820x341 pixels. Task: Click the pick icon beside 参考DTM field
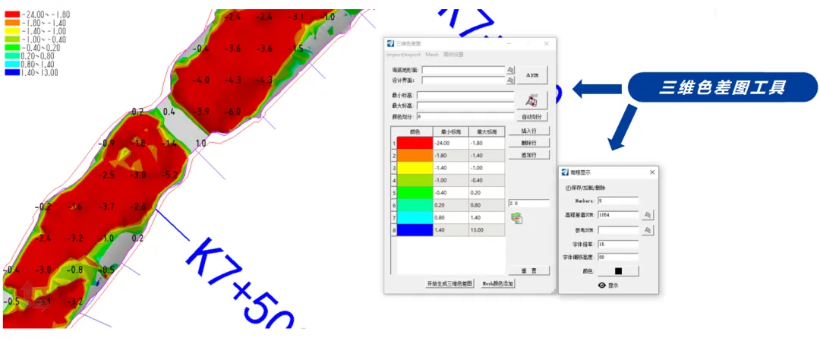click(x=648, y=229)
